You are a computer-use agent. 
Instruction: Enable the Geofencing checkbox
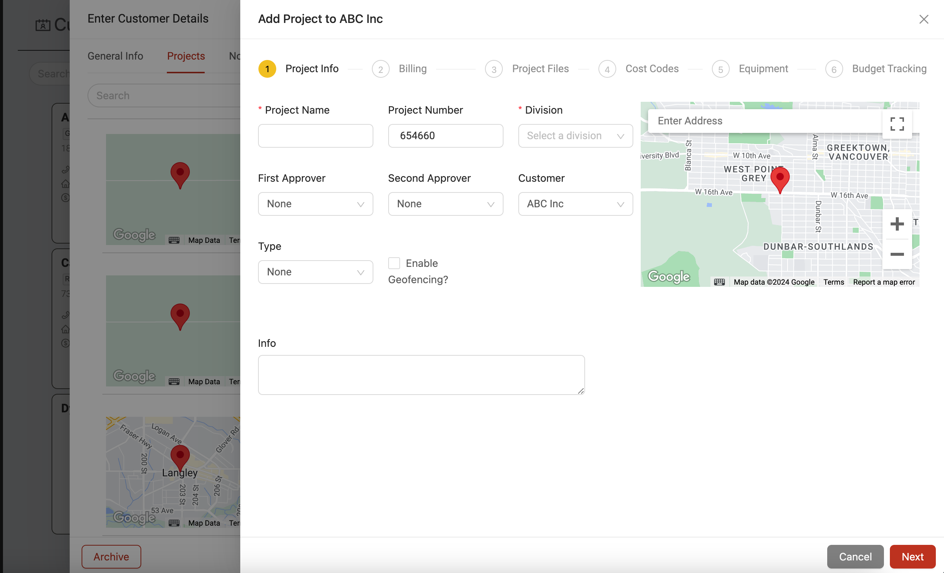pyautogui.click(x=394, y=263)
